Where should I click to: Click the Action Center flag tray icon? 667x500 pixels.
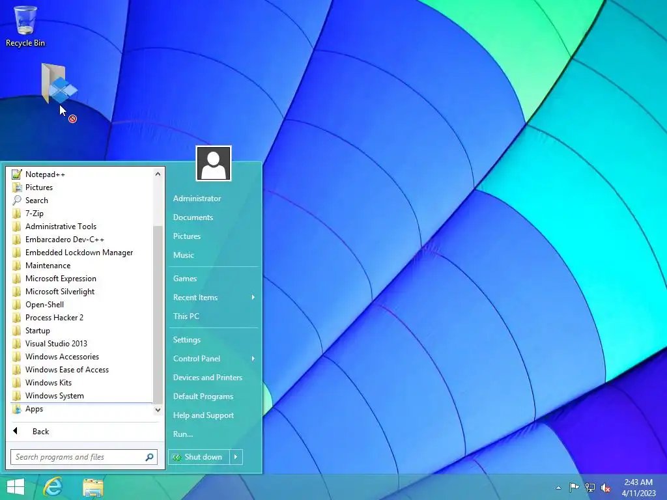(x=574, y=487)
